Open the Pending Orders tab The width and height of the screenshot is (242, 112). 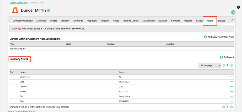coord(131,21)
